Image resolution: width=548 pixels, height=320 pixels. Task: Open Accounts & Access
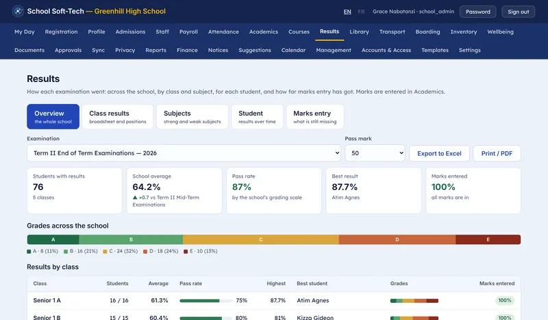(386, 50)
